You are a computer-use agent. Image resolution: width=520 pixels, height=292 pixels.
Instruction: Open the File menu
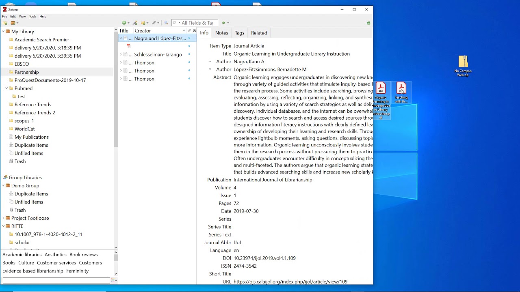4,17
